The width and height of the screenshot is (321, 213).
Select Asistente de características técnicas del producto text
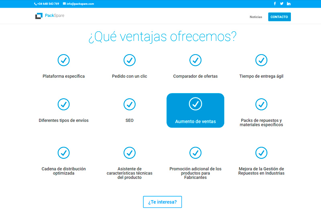pyautogui.click(x=130, y=173)
